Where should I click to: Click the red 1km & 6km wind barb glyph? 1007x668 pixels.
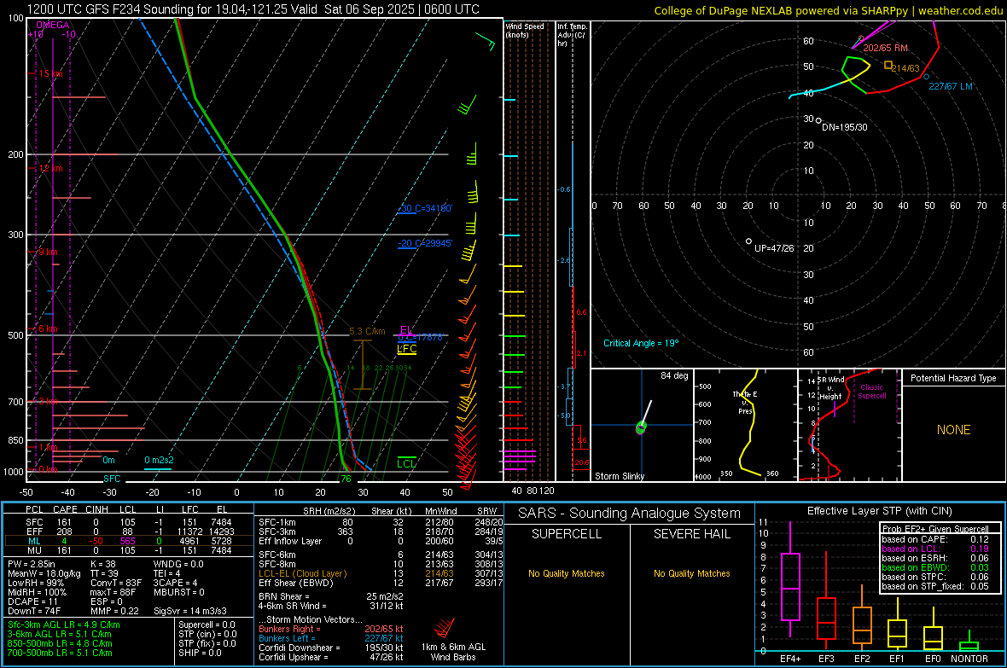point(444,628)
